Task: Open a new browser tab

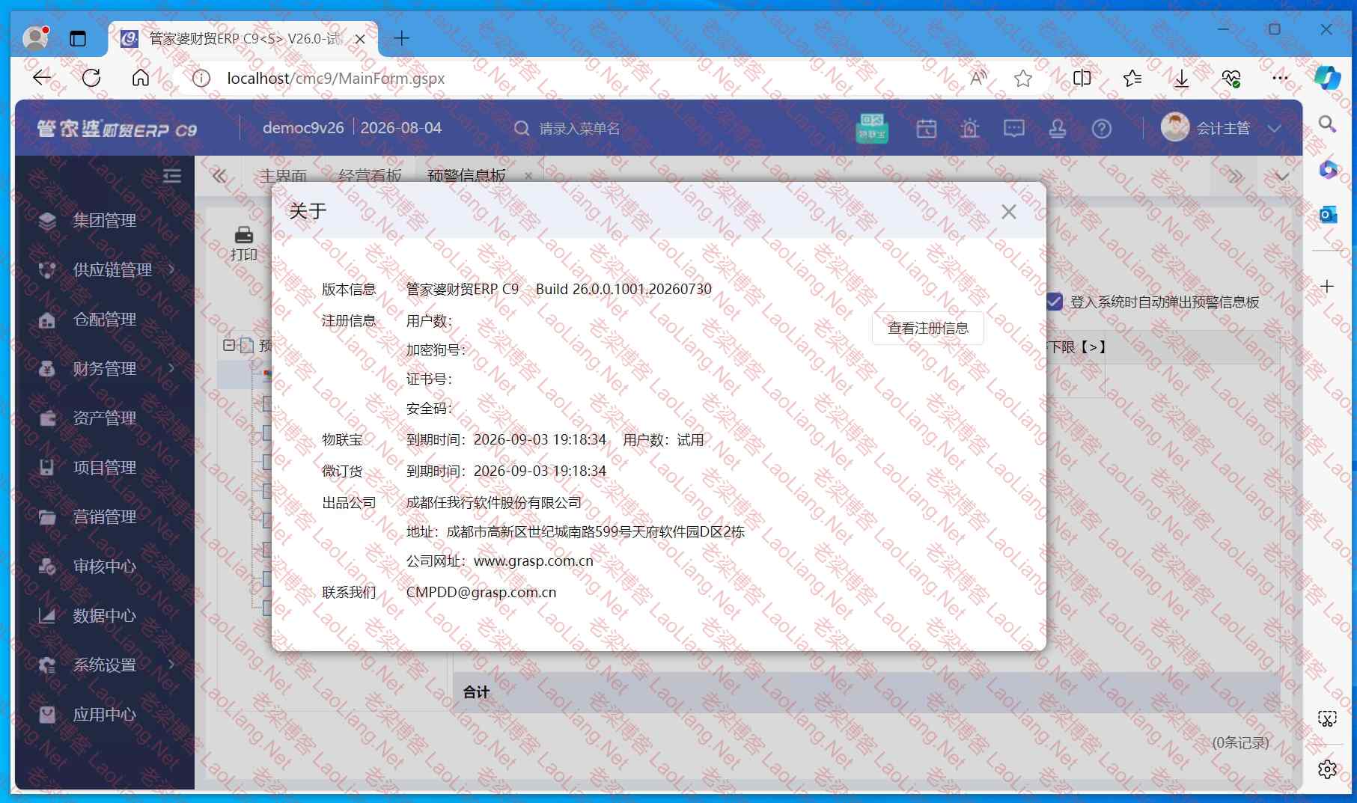Action: point(401,38)
